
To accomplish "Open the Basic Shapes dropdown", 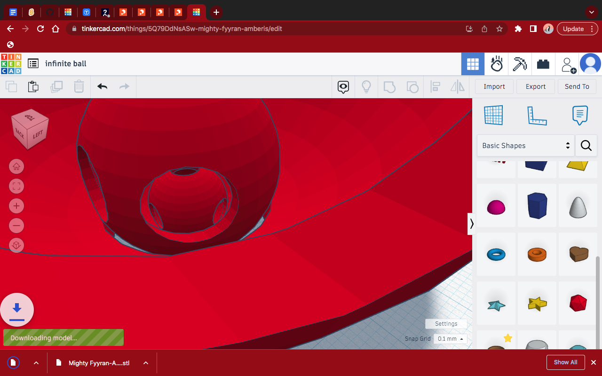I will (x=525, y=146).
